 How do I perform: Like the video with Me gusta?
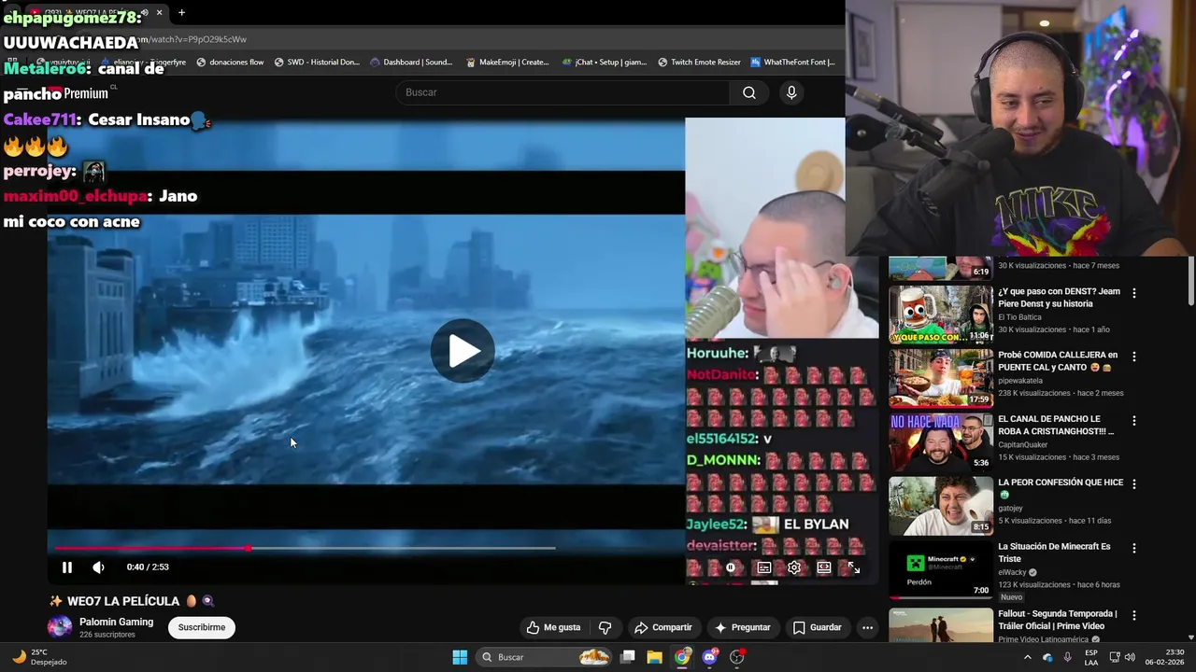click(553, 627)
